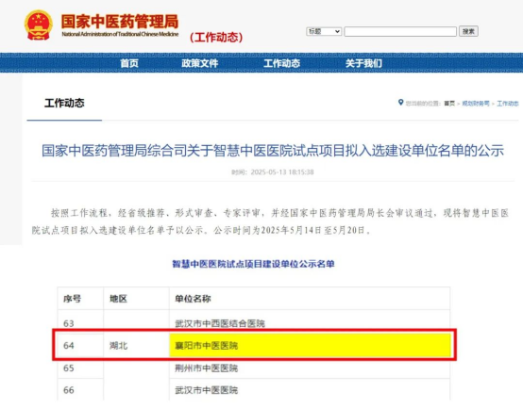Click the 荆州市中医医院 table row
The width and height of the screenshot is (523, 409).
tap(254, 368)
